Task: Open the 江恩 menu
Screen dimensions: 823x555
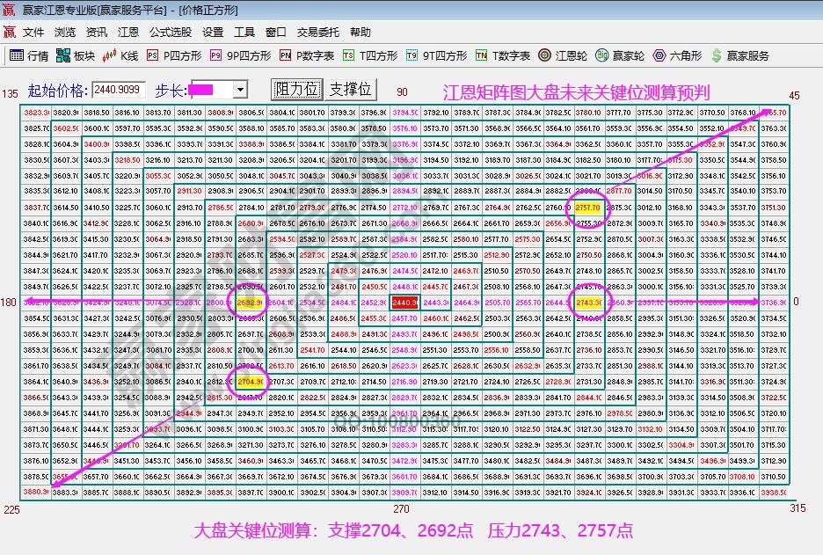Action: [127, 32]
